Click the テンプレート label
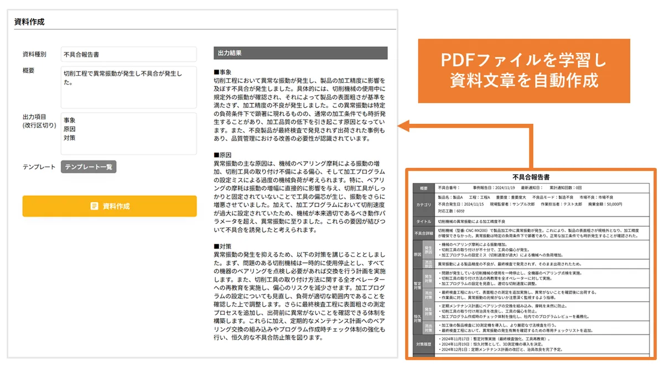The height and width of the screenshot is (373, 664). pos(39,167)
